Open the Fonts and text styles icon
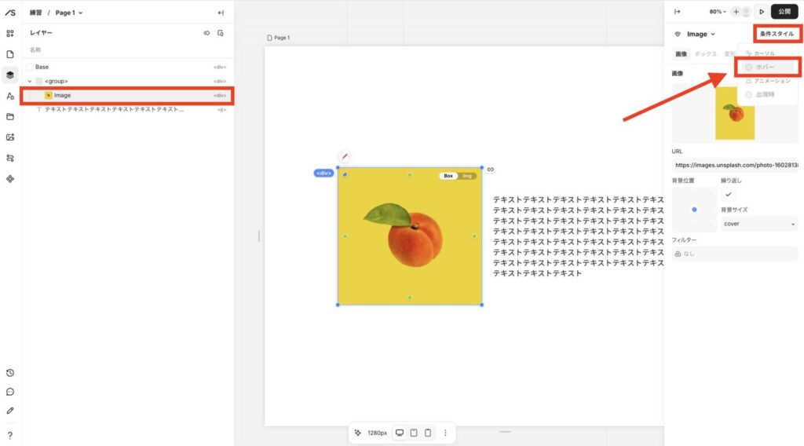804x446 pixels. click(10, 96)
